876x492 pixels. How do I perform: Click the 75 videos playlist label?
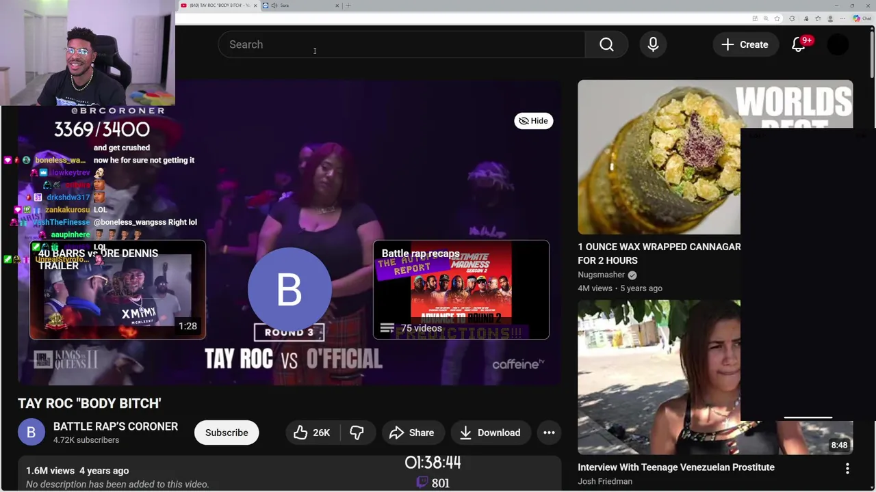(x=421, y=329)
